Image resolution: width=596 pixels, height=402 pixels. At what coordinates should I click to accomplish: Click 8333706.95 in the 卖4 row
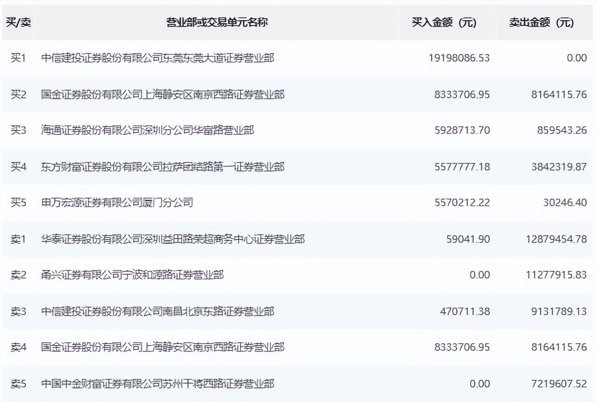462,347
